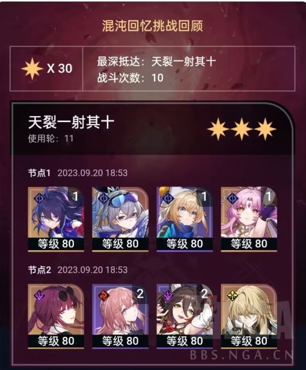Click the 天裂一射其十 stage title header
Viewport: 306px width, 370px height.
tap(71, 123)
